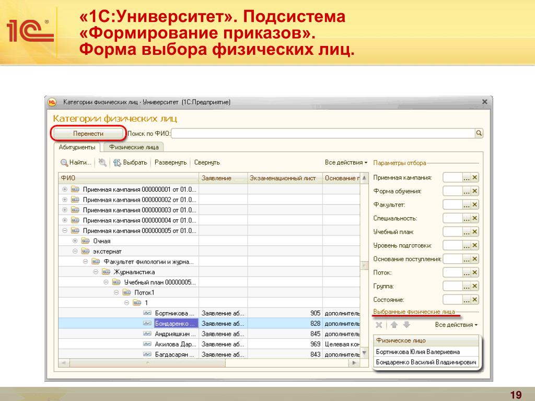535x401 pixels.
Task: Click folder icon next to Журналистика
Action: (x=106, y=272)
